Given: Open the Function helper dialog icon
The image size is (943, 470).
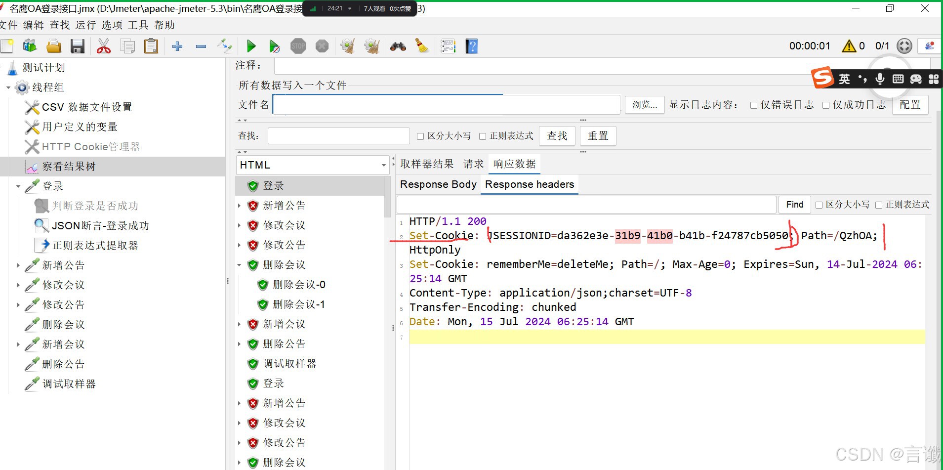Looking at the screenshot, I should click(x=448, y=46).
